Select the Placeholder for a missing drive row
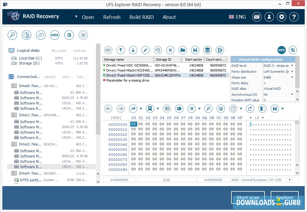Image resolution: width=307 pixels, height=212 pixels. [x=128, y=80]
